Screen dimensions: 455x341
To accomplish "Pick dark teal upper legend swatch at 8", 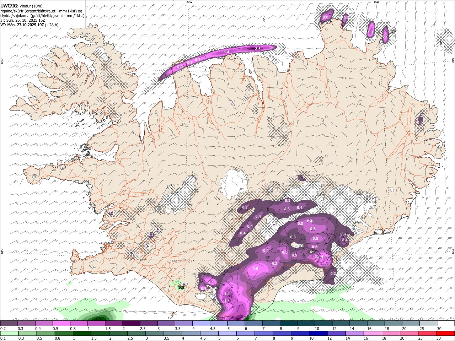I will [289, 324].
